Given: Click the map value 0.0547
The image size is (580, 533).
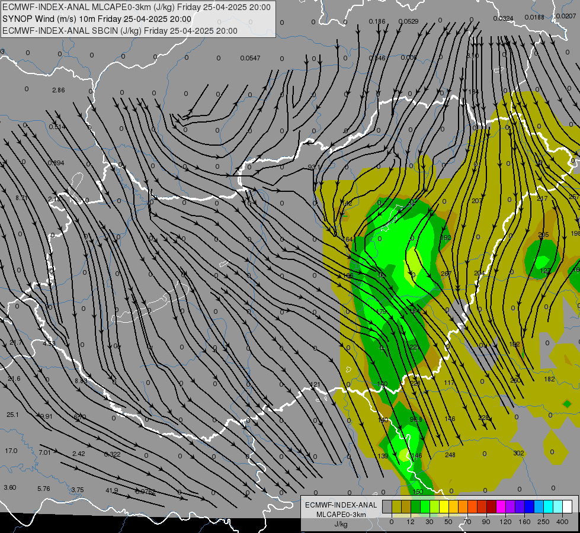Looking at the screenshot, I should pyautogui.click(x=250, y=58).
